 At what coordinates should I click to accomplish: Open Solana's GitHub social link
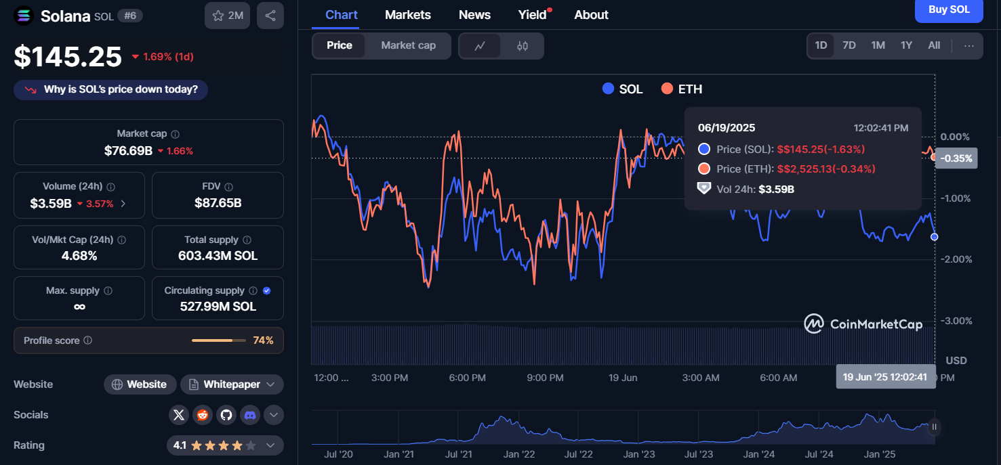pyautogui.click(x=226, y=415)
